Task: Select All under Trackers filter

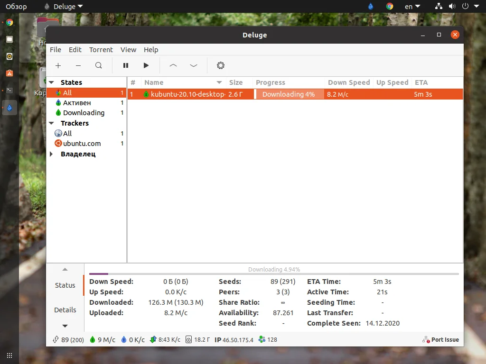Action: pos(86,133)
